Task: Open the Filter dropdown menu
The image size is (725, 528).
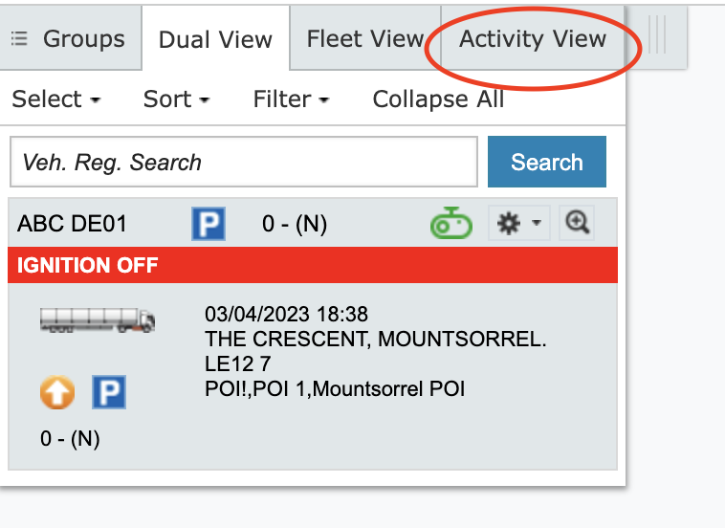Action: click(x=291, y=99)
